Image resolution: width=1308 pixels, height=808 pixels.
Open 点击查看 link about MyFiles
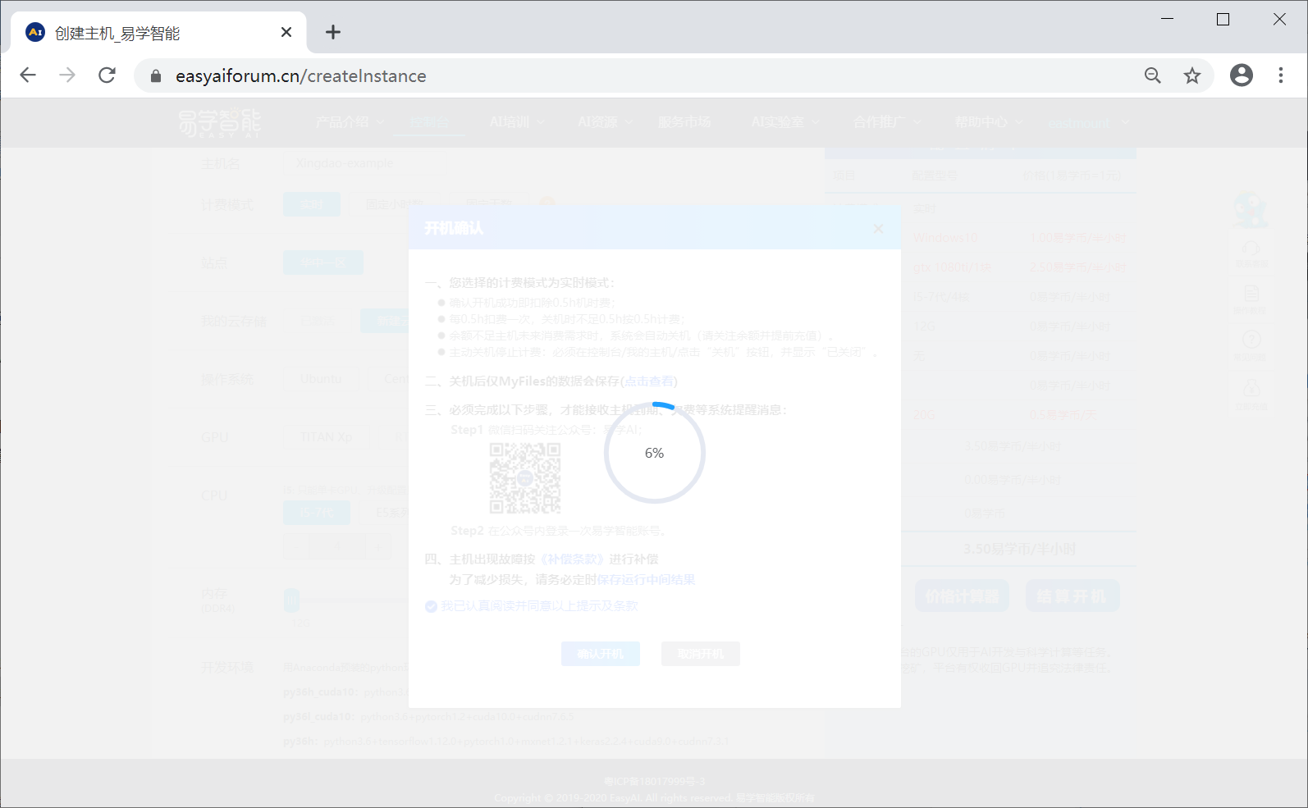click(649, 381)
